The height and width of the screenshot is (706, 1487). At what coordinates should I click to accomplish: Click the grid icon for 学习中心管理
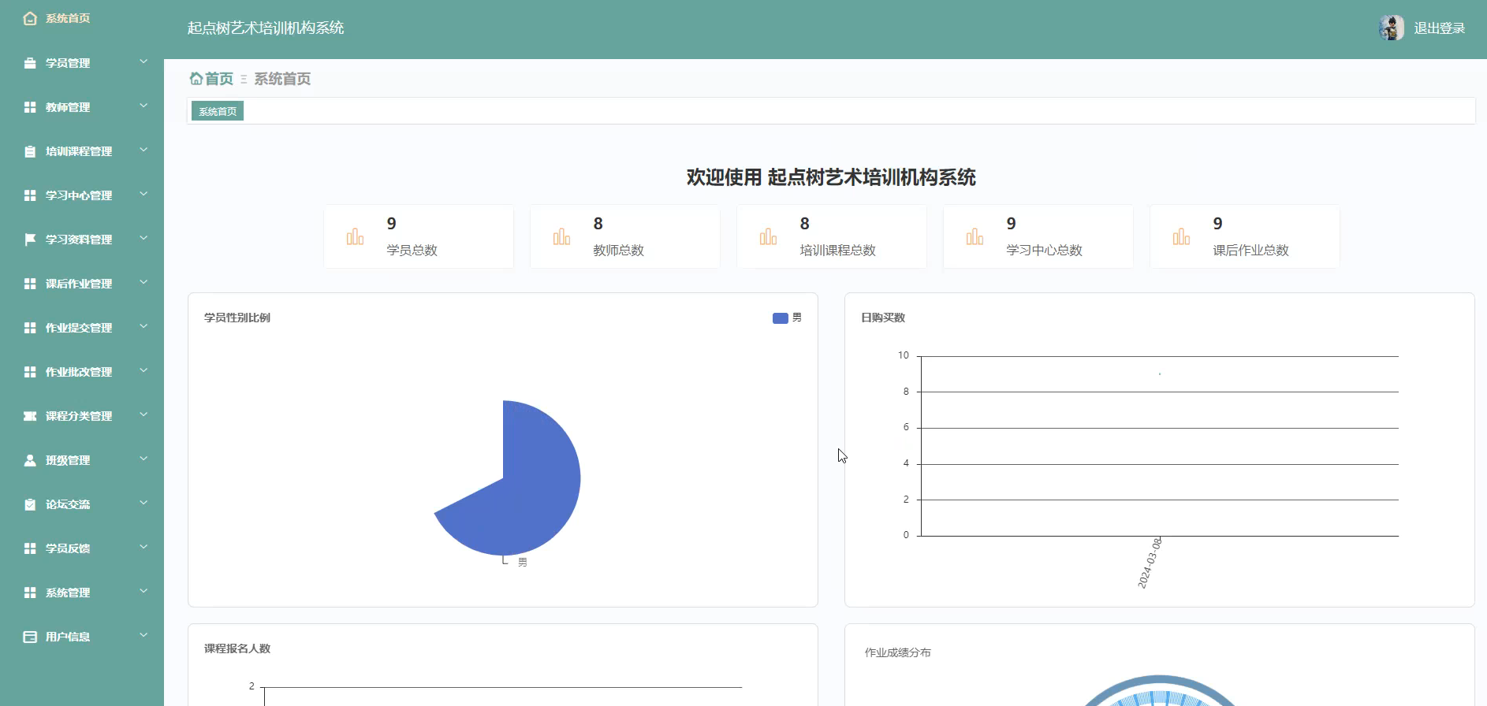[x=30, y=195]
